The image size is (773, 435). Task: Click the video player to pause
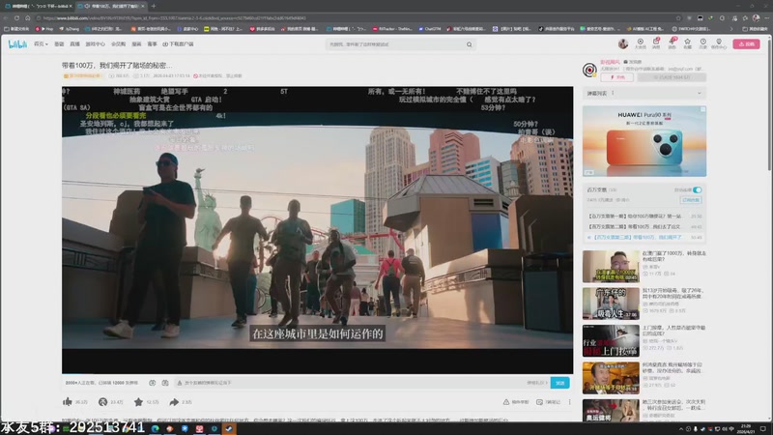[x=318, y=230]
